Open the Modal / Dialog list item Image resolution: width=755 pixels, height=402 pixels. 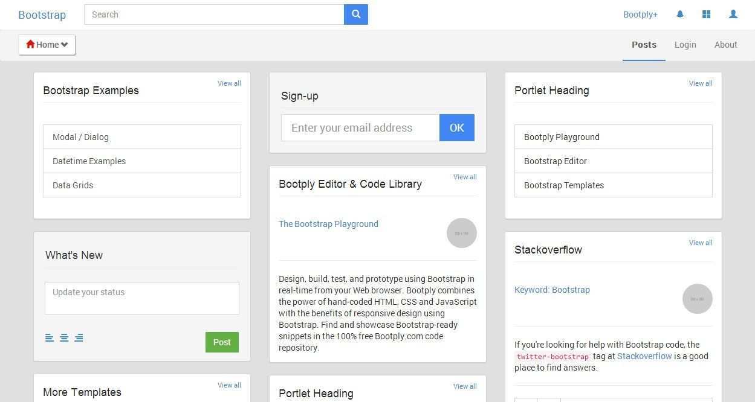[142, 137]
